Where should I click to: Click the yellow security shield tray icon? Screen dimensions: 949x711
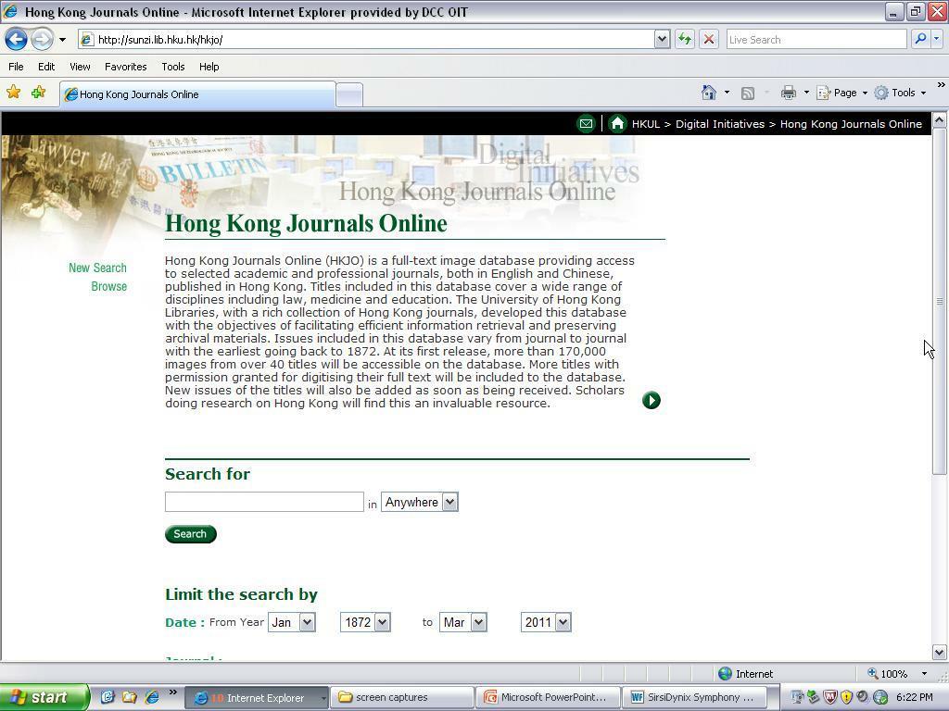[846, 698]
